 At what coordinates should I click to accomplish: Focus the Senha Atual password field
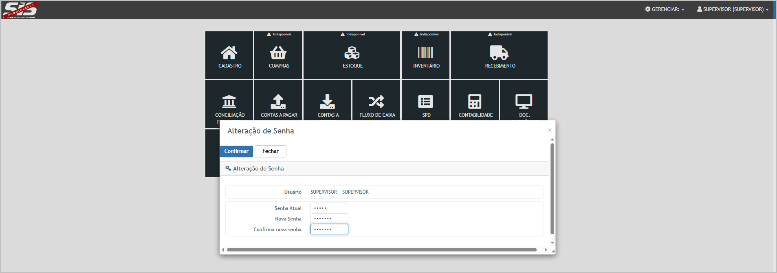pyautogui.click(x=329, y=208)
